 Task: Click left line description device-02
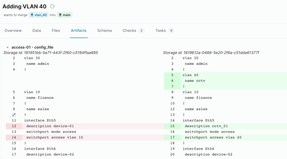tap(50, 155)
